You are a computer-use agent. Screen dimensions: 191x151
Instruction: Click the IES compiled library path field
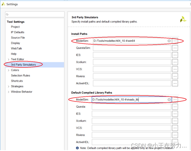click(131, 114)
